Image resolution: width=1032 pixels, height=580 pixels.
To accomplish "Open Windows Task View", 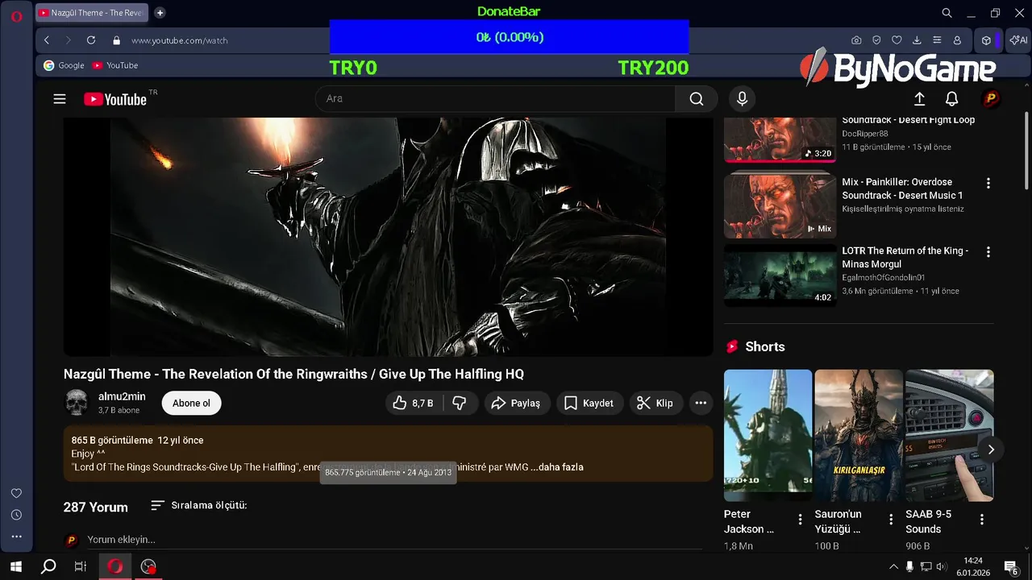I will pyautogui.click(x=80, y=566).
